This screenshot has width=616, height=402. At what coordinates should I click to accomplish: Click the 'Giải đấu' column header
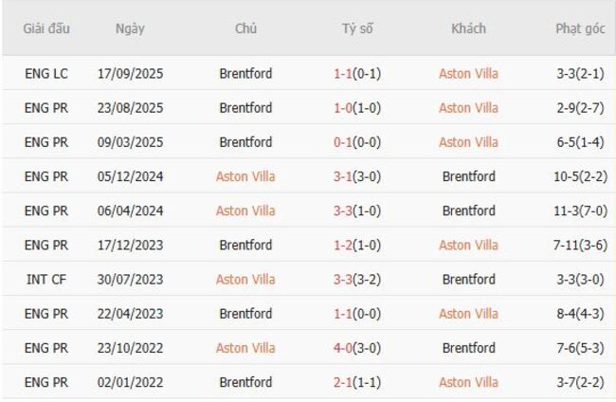pyautogui.click(x=46, y=28)
